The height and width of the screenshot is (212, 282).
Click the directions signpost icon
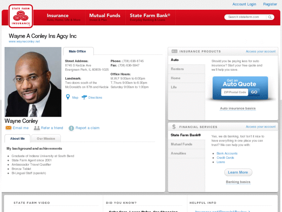tap(84, 97)
